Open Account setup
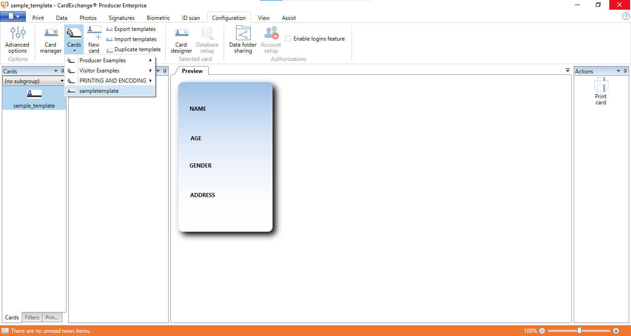 click(x=271, y=40)
